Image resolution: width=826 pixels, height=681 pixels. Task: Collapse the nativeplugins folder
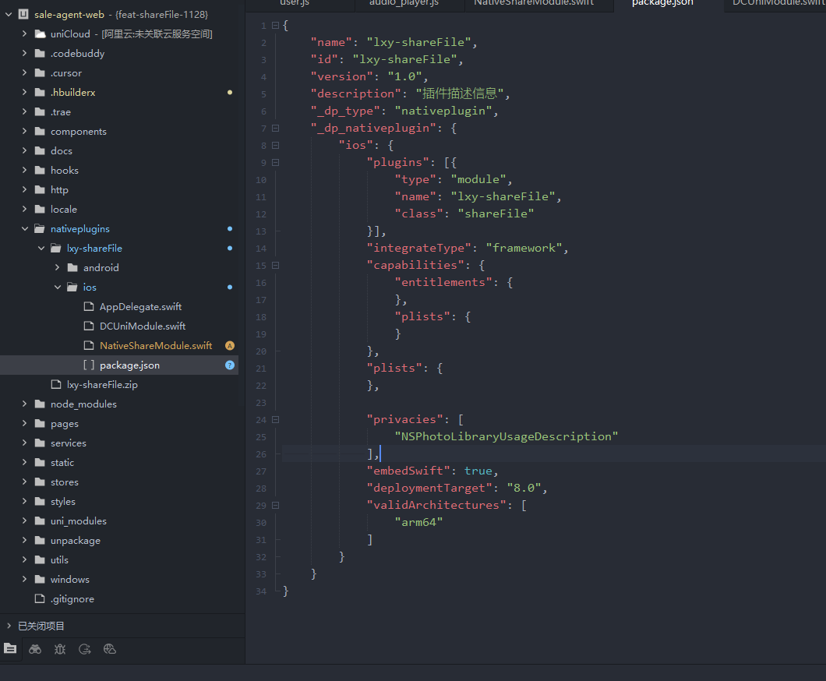point(24,229)
